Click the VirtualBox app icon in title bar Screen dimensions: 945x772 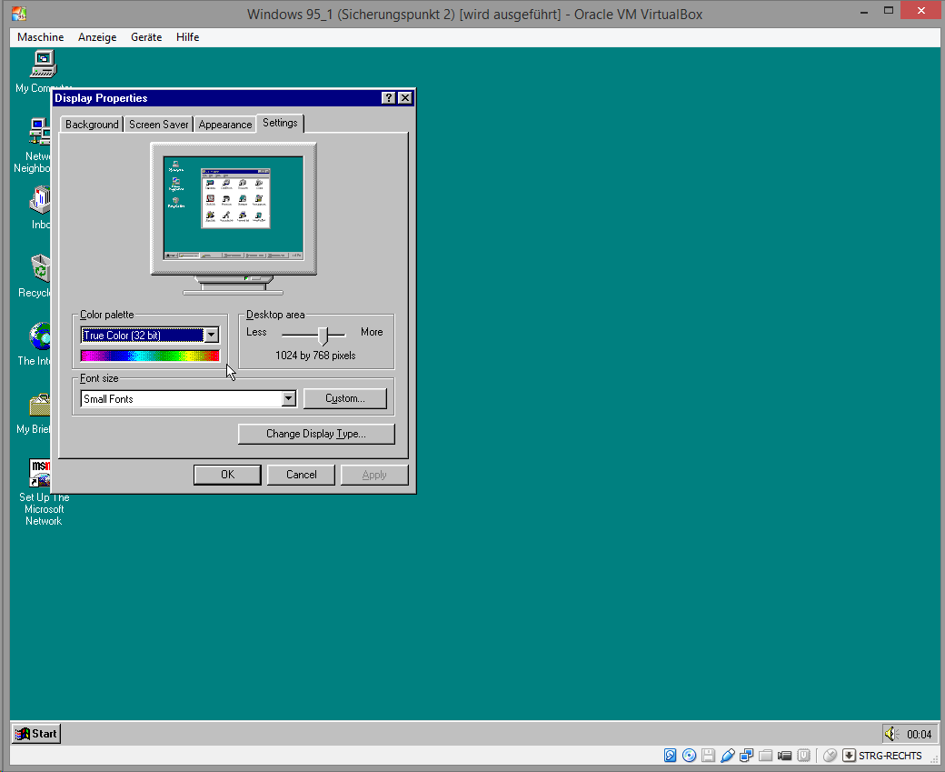[19, 14]
